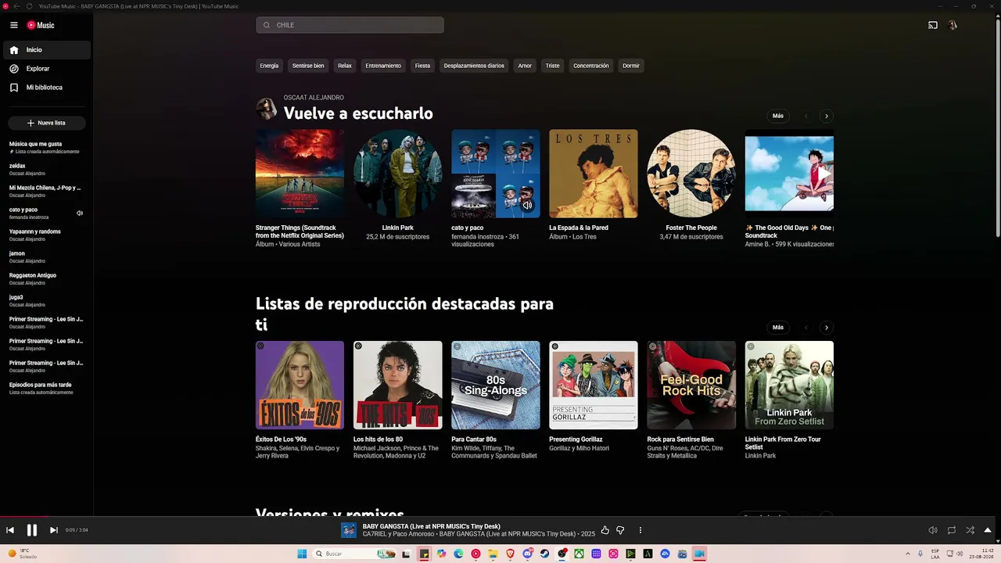
Task: Open the Explorar section
Action: click(x=47, y=69)
